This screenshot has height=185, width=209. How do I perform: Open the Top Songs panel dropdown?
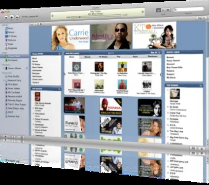201,86
